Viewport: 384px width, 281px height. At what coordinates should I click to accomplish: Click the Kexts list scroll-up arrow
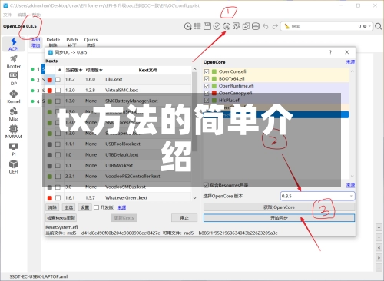[194, 69]
